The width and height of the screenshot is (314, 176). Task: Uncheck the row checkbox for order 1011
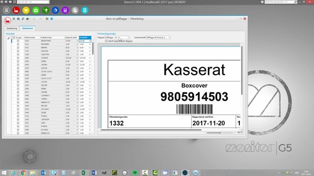18,44
